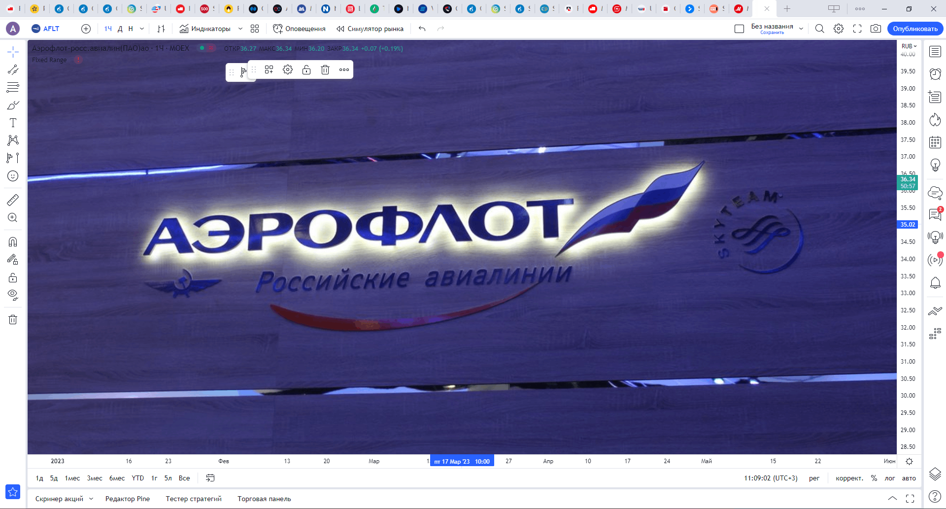Open chart settings gear in top bar
The width and height of the screenshot is (946, 509).
point(839,29)
